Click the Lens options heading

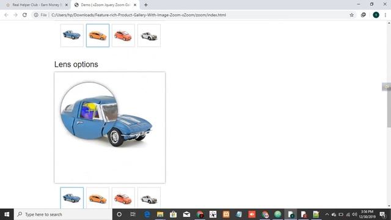[x=76, y=64]
